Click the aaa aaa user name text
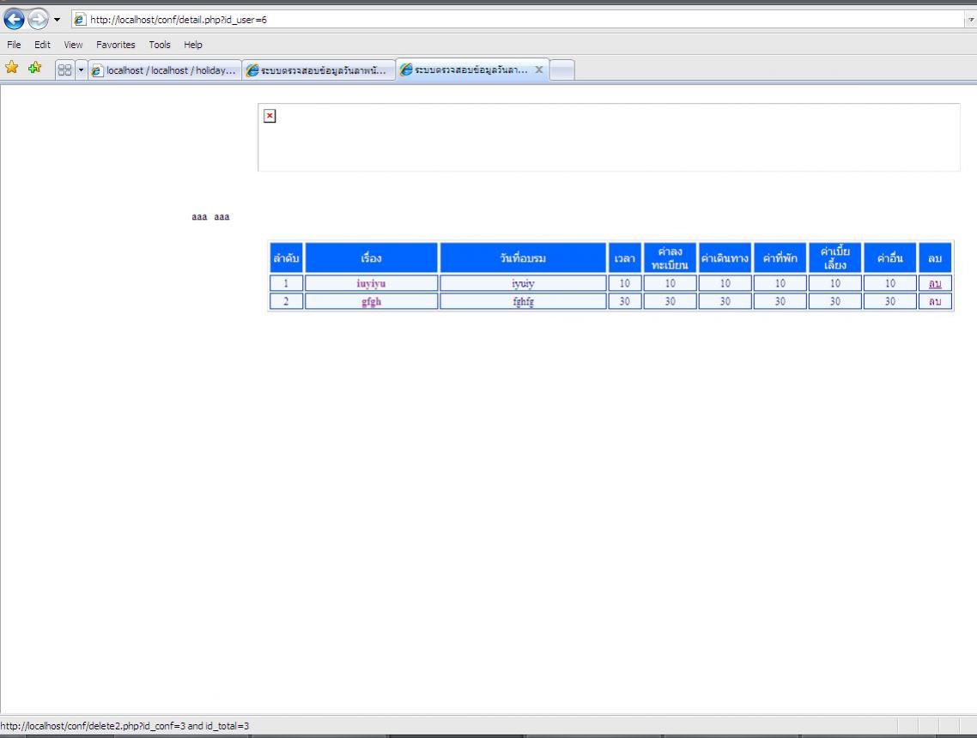Viewport: 977px width, 738px height. [210, 217]
